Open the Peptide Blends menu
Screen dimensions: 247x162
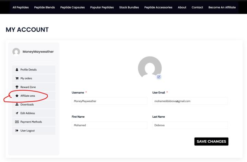44,8
